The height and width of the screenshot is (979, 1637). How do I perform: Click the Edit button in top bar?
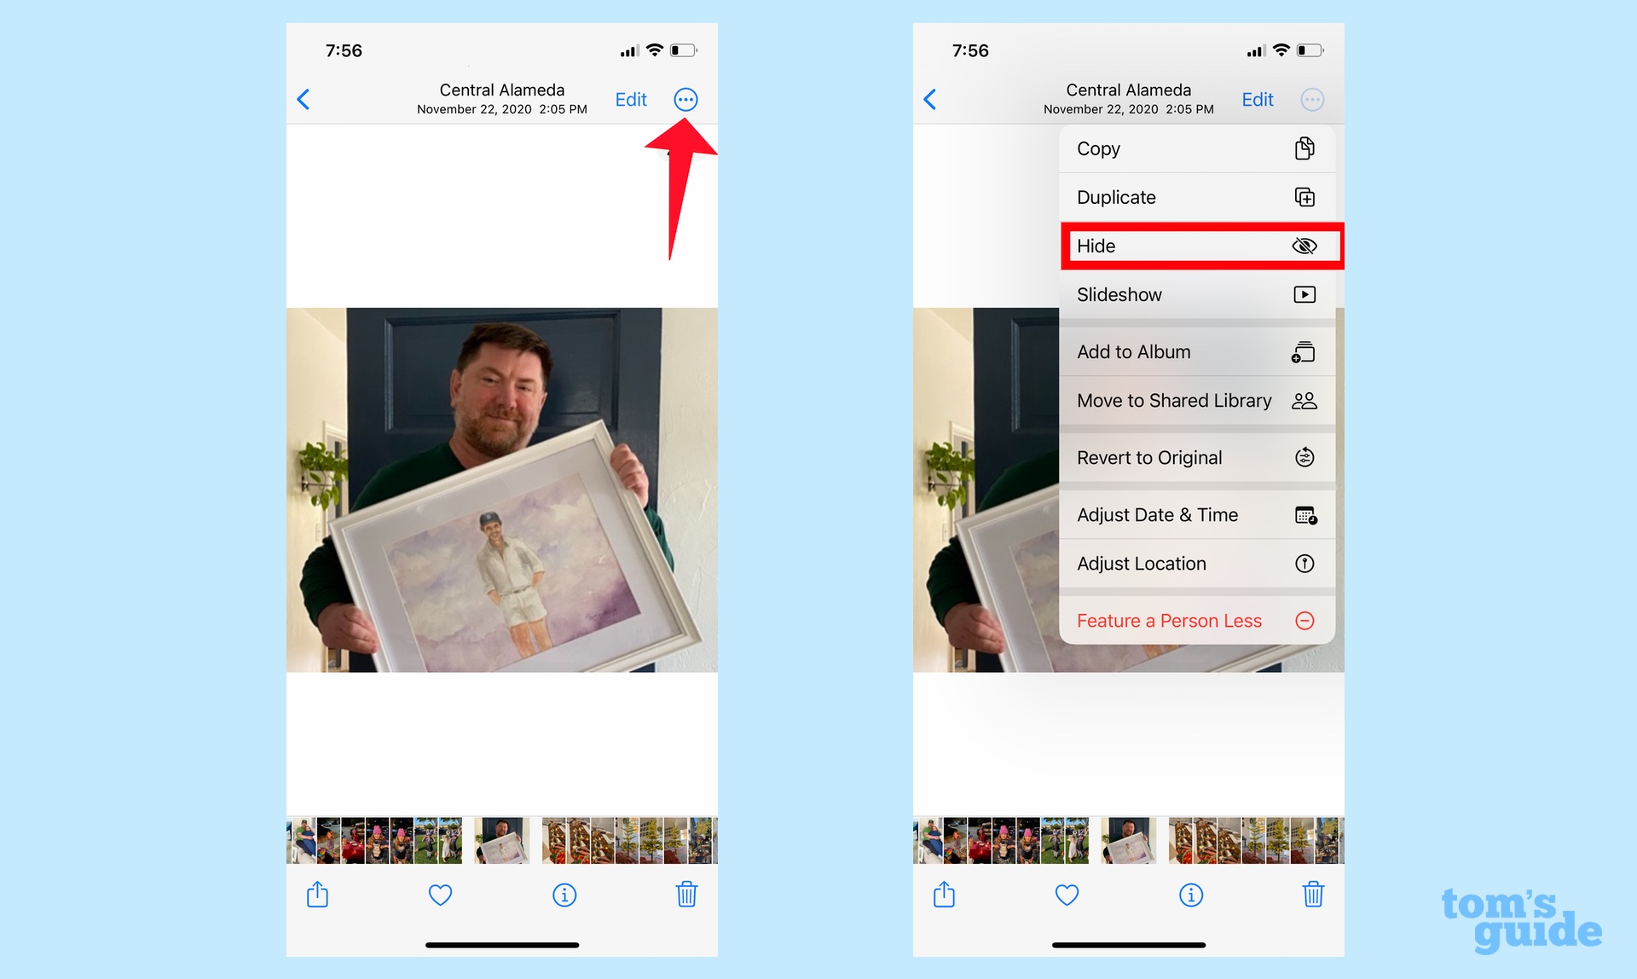tap(630, 99)
